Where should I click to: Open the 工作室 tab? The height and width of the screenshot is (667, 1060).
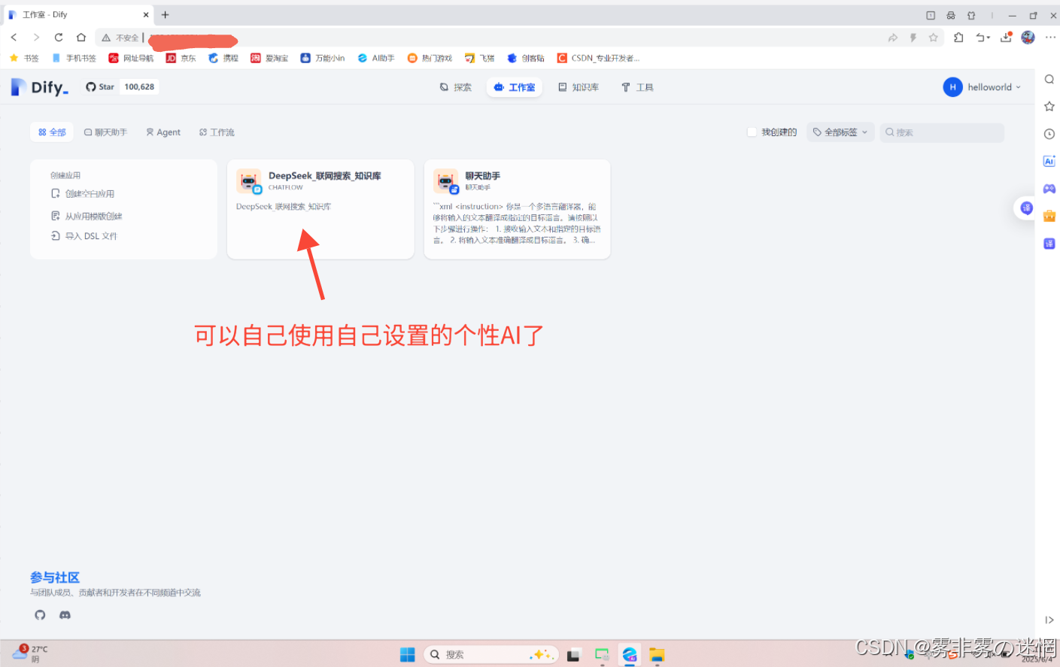click(515, 87)
